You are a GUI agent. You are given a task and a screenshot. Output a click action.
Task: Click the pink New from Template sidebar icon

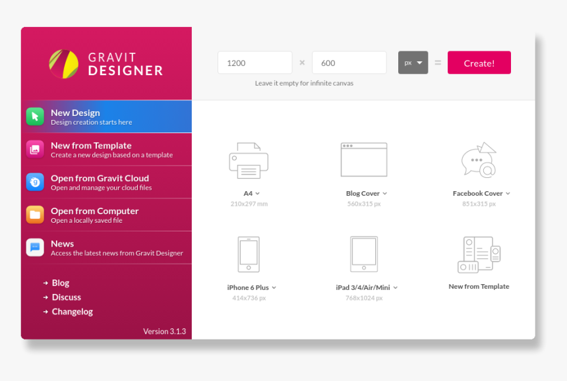(x=35, y=149)
